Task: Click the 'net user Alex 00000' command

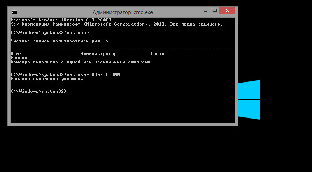Action: pyautogui.click(x=93, y=74)
